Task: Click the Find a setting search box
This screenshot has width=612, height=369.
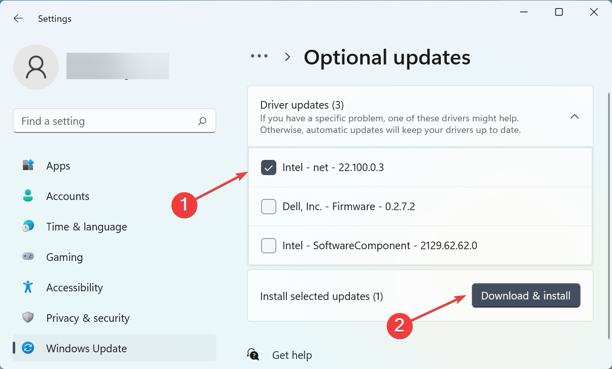Action: coord(107,121)
